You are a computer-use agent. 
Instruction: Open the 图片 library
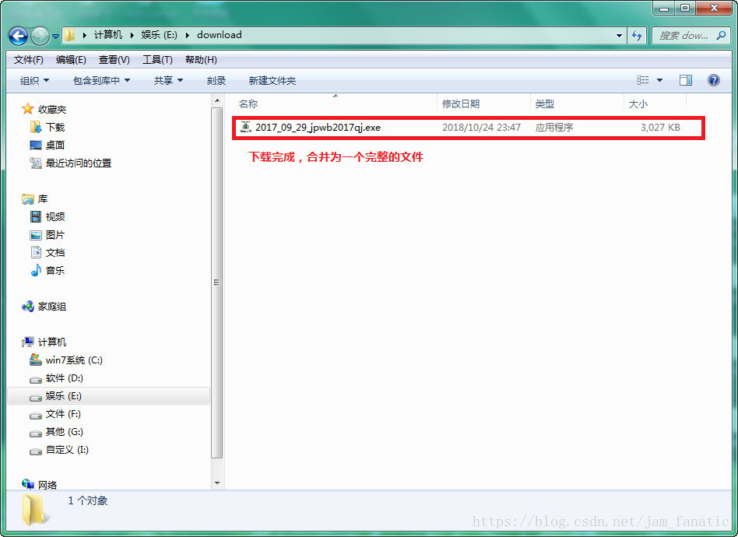[x=55, y=235]
